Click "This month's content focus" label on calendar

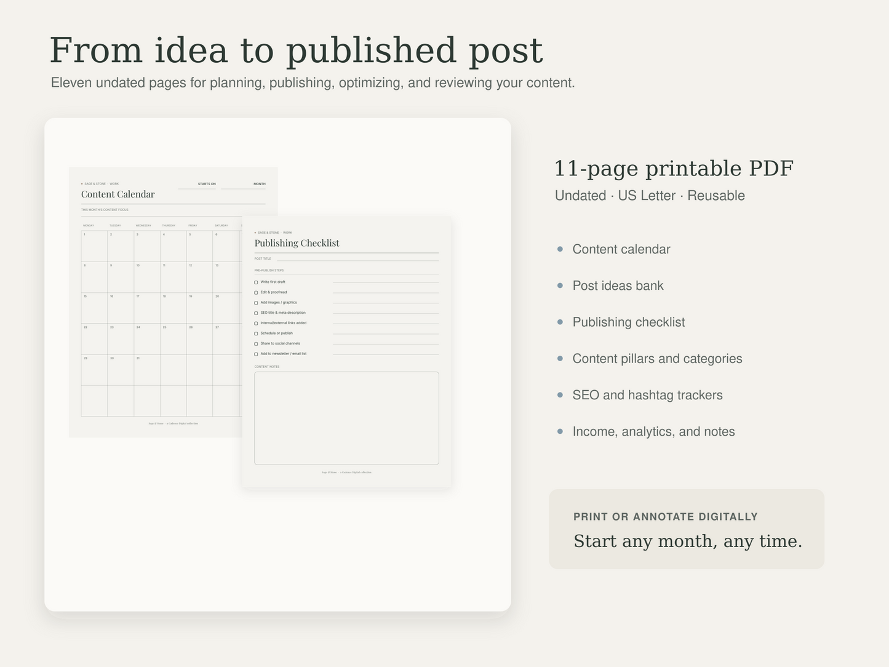(105, 210)
